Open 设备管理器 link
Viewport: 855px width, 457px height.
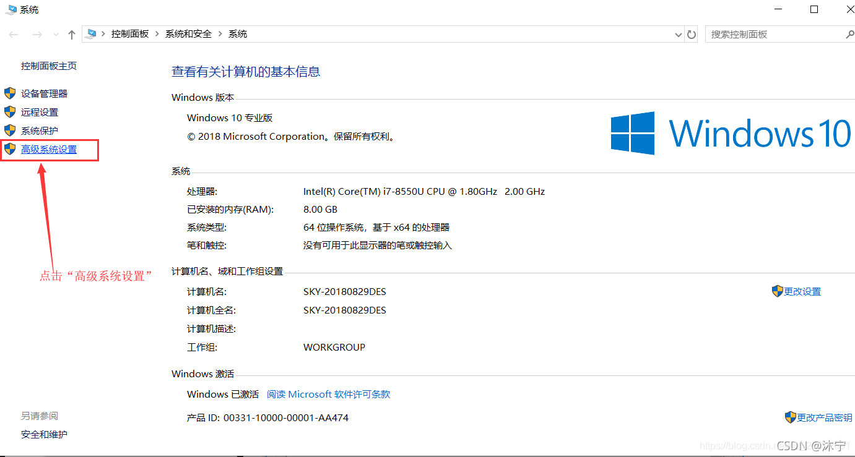[45, 93]
